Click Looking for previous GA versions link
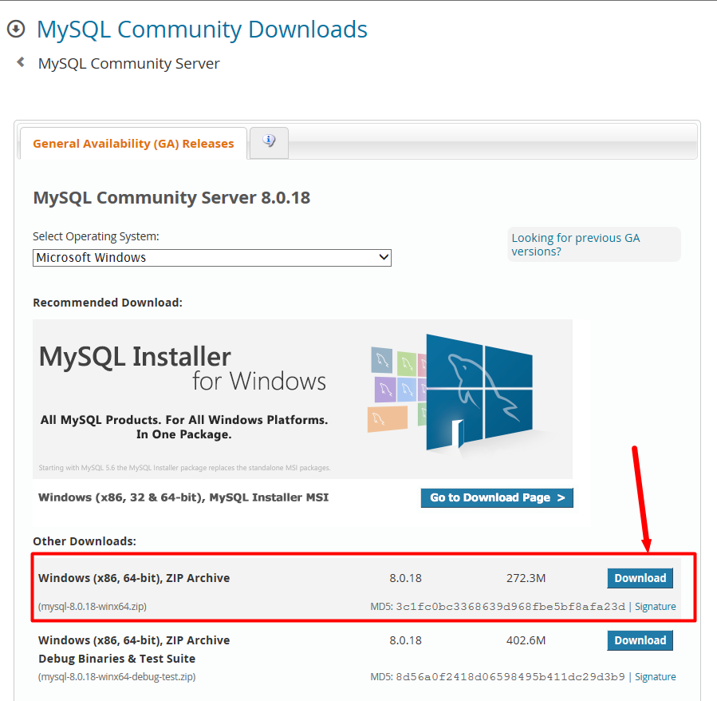Image resolution: width=717 pixels, height=701 pixels. 575,244
